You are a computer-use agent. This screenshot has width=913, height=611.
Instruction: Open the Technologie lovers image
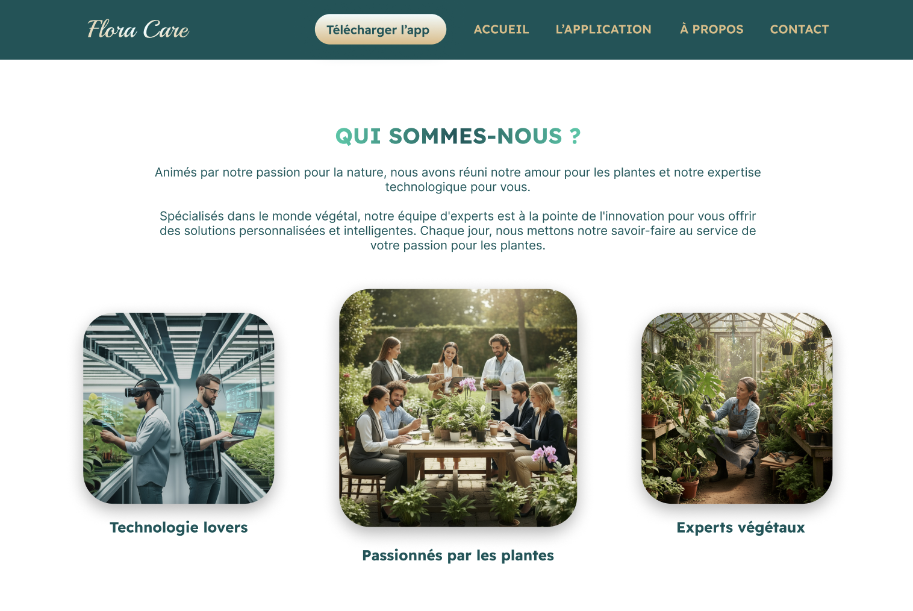[179, 408]
